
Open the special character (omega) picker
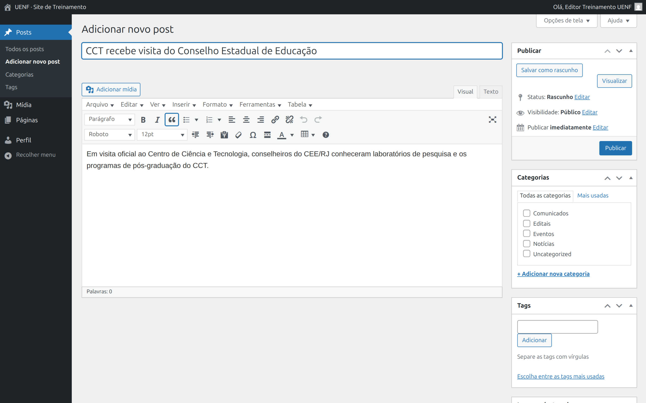(x=253, y=135)
